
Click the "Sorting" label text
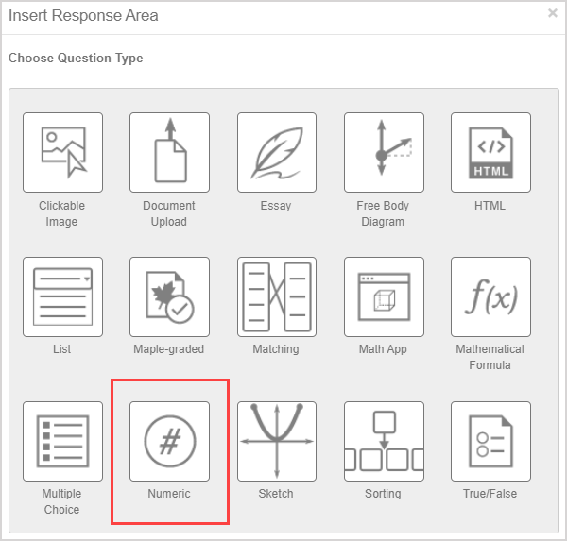click(383, 494)
